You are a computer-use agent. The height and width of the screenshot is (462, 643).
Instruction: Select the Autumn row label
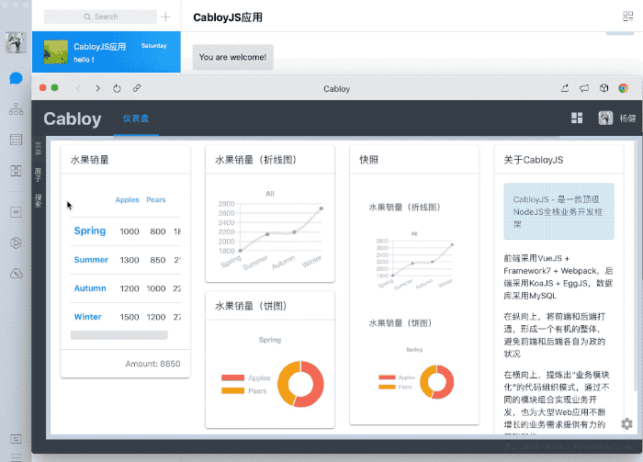tap(90, 288)
